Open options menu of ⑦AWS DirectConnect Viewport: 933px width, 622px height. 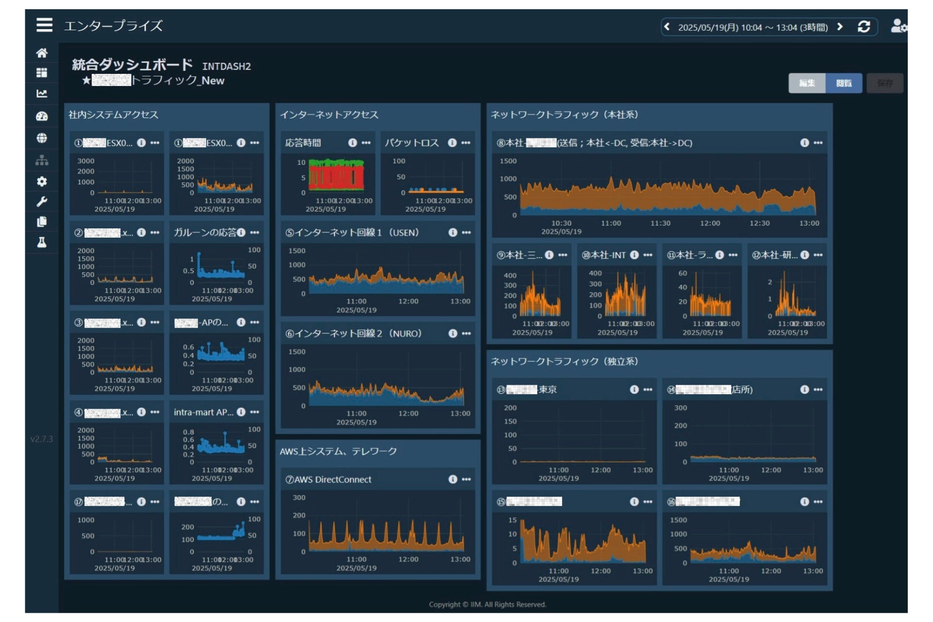(466, 480)
